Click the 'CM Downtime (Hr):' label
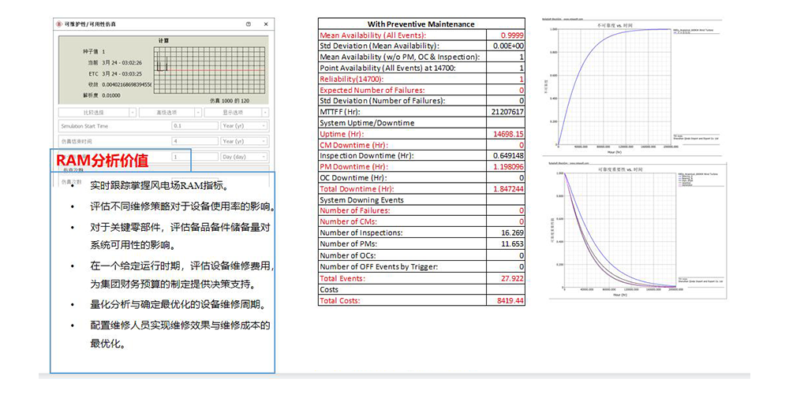Screen dimensions: 789x394 tap(352, 145)
